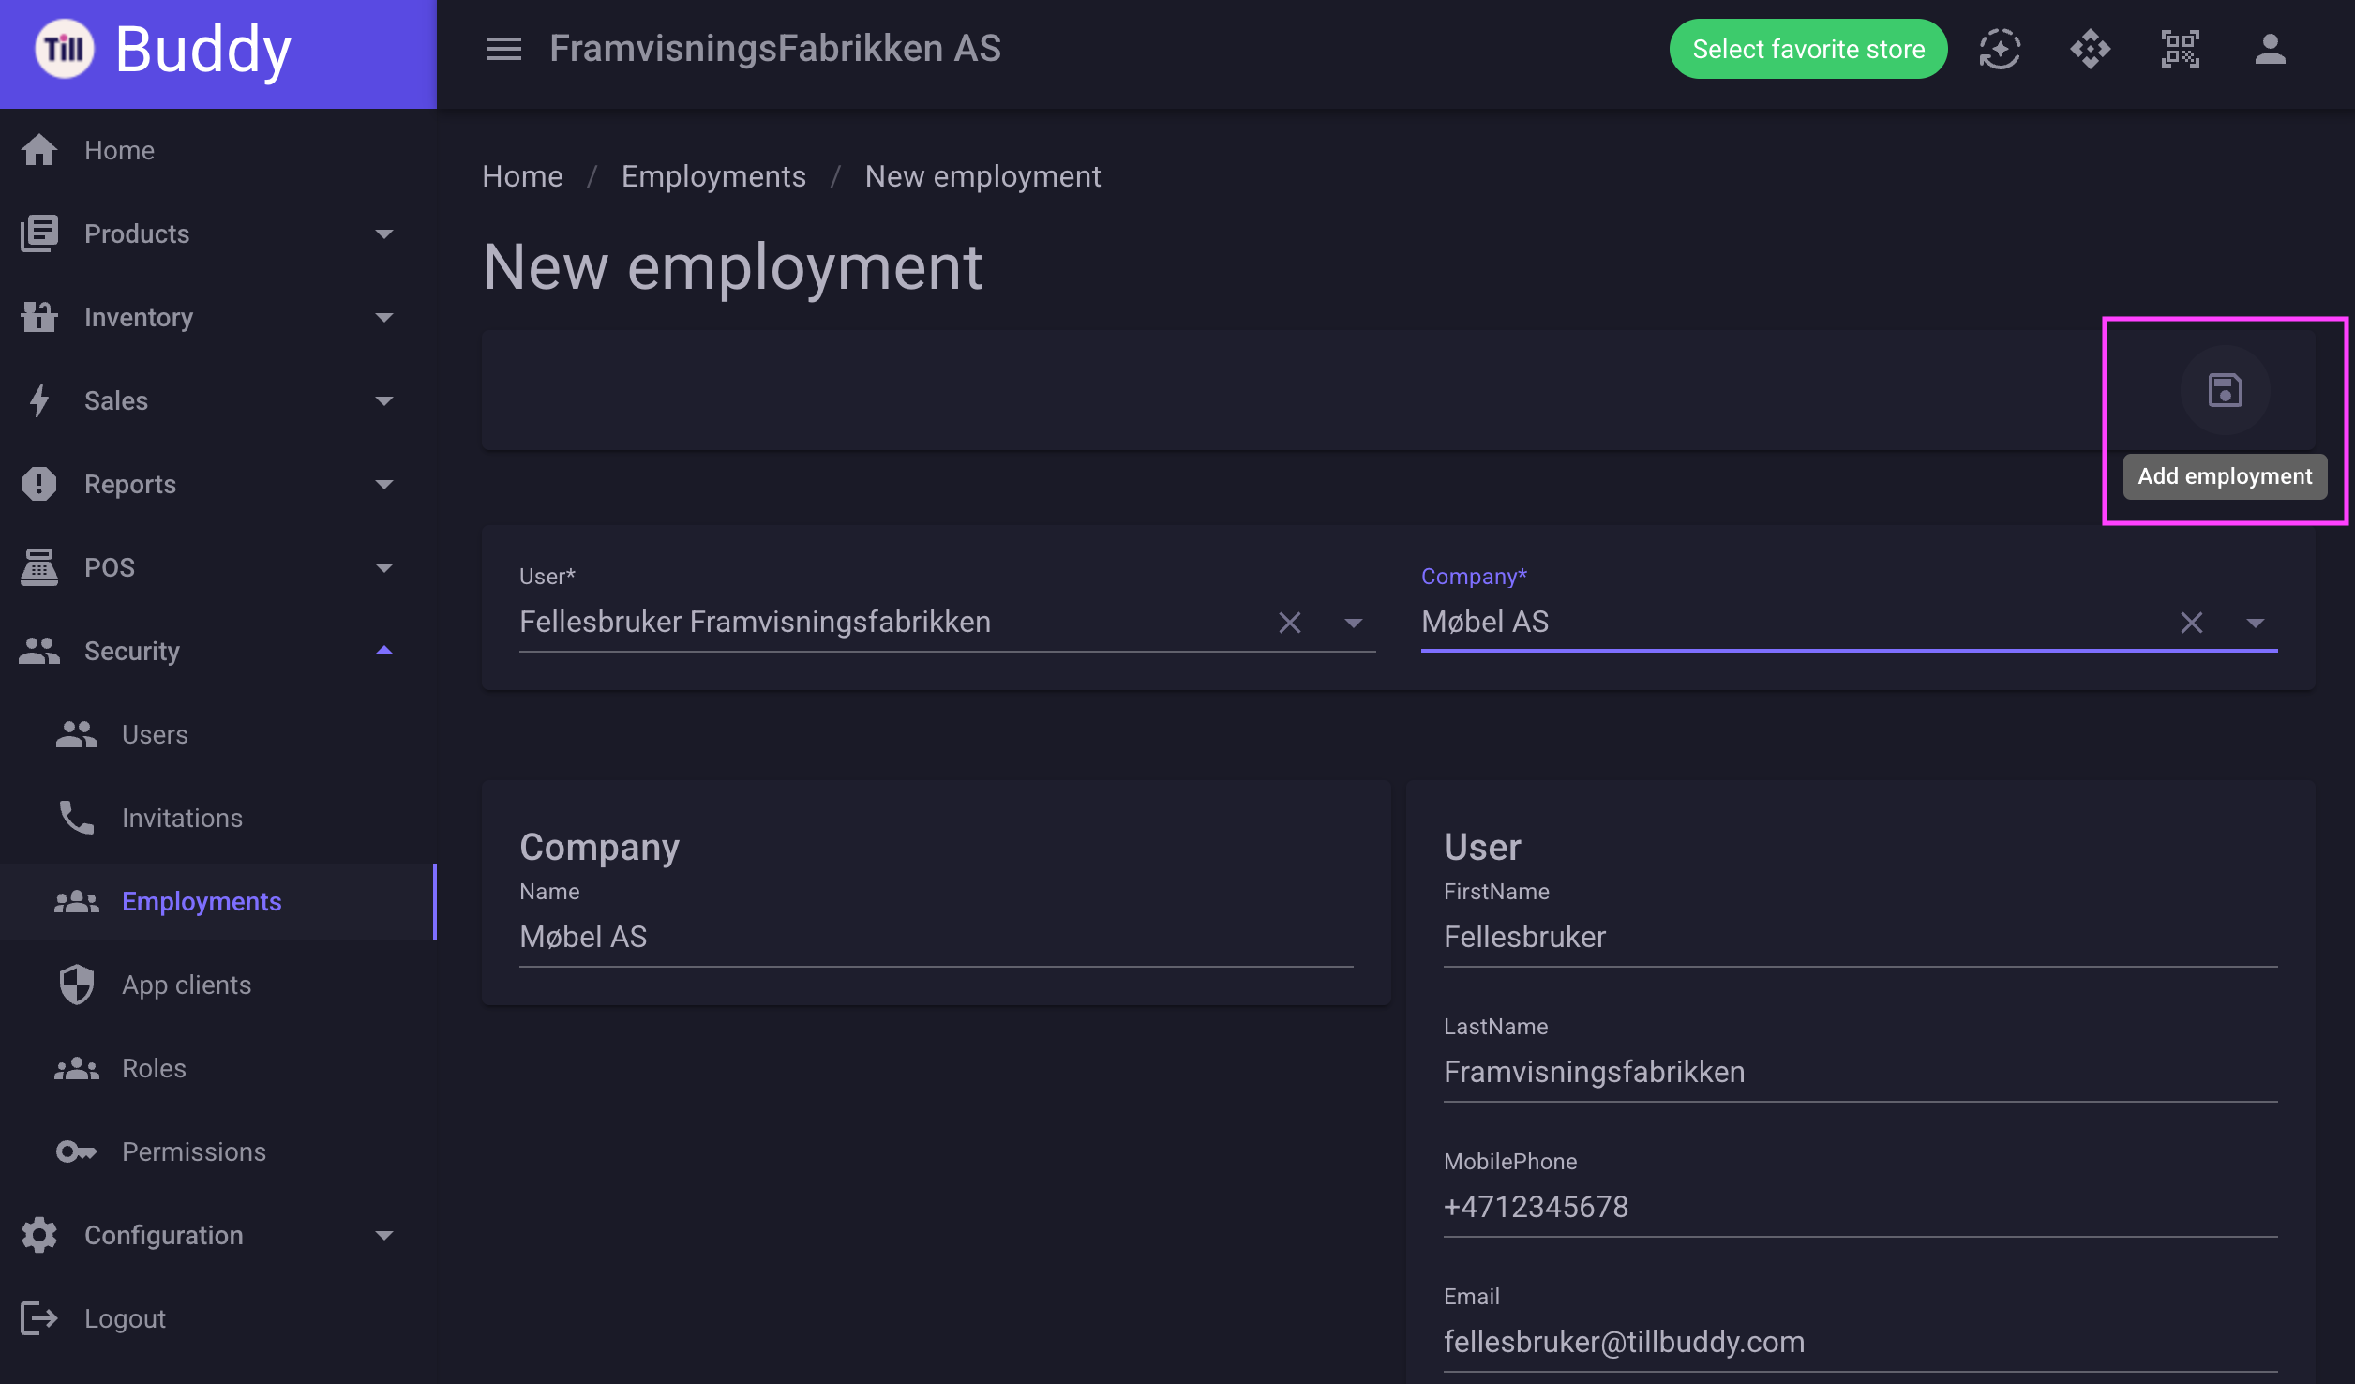
Task: Open the Roles page in sidebar
Action: [217, 1068]
